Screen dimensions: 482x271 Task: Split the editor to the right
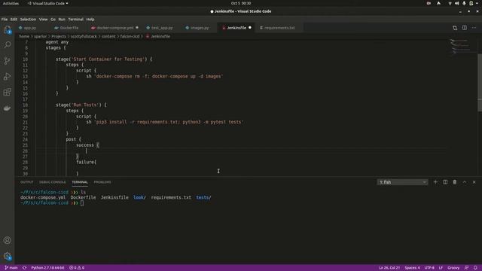pos(465,28)
